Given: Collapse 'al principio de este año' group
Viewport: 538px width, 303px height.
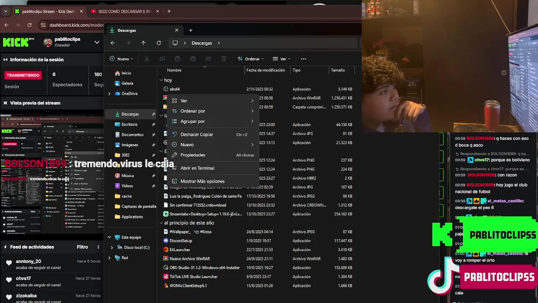Looking at the screenshot, I should click(x=161, y=223).
